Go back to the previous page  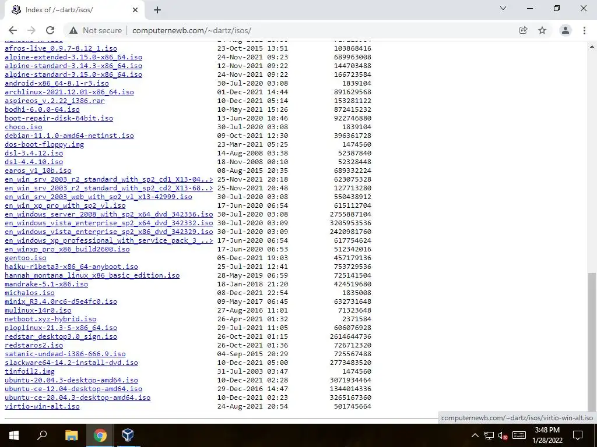click(13, 30)
